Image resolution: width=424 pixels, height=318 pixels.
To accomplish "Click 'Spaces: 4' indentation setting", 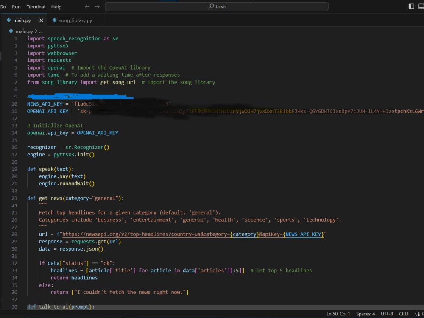I will pos(365,314).
